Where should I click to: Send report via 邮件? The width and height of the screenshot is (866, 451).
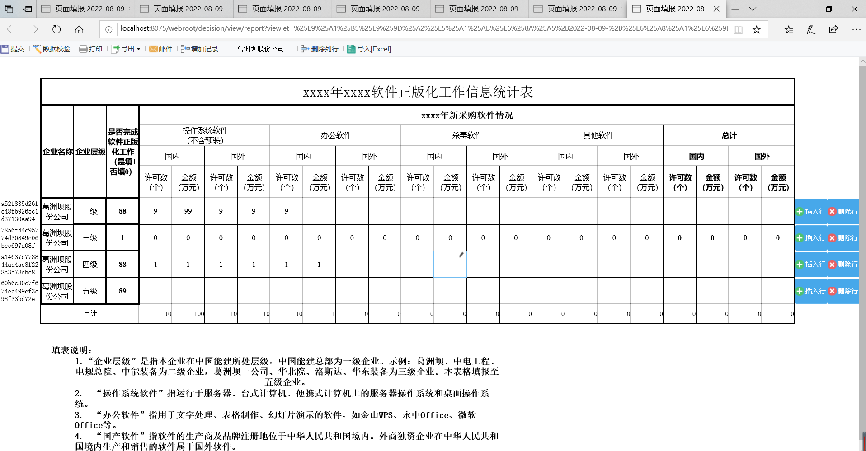click(x=161, y=49)
